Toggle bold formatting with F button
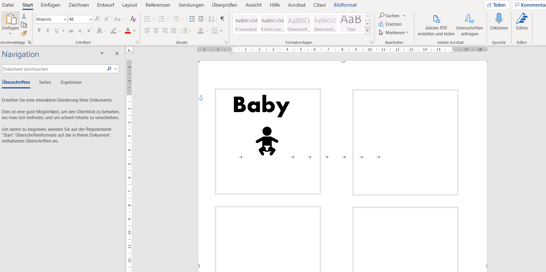Viewport: 546px width, 272px height. 39,31
